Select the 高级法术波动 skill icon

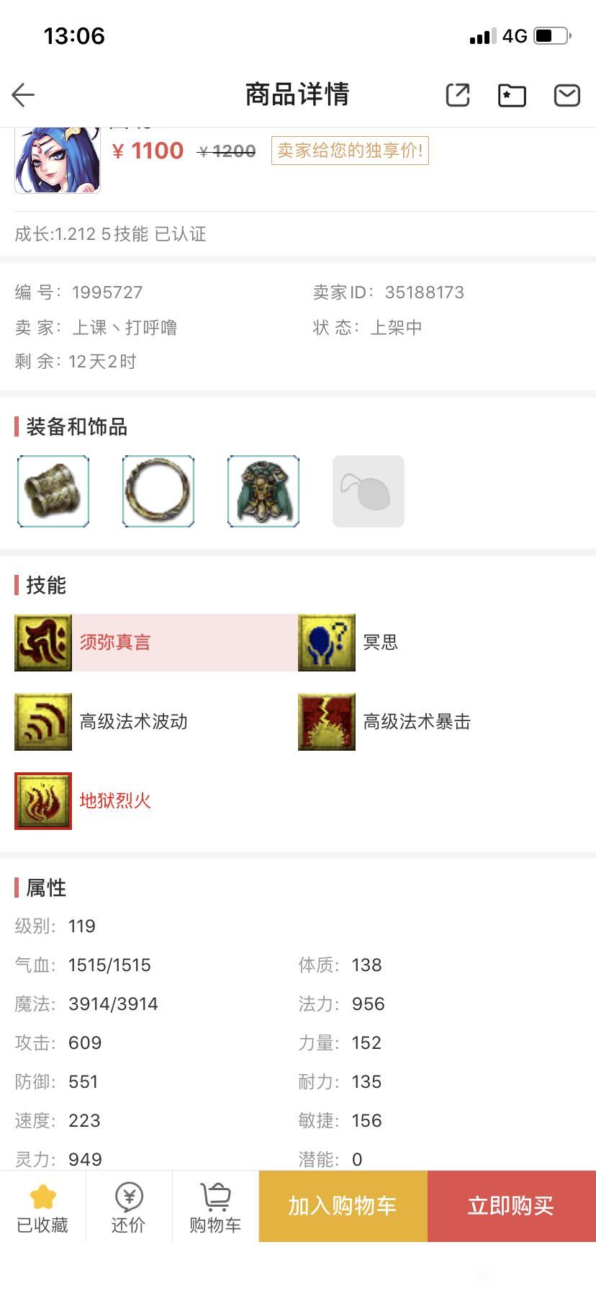coord(43,722)
